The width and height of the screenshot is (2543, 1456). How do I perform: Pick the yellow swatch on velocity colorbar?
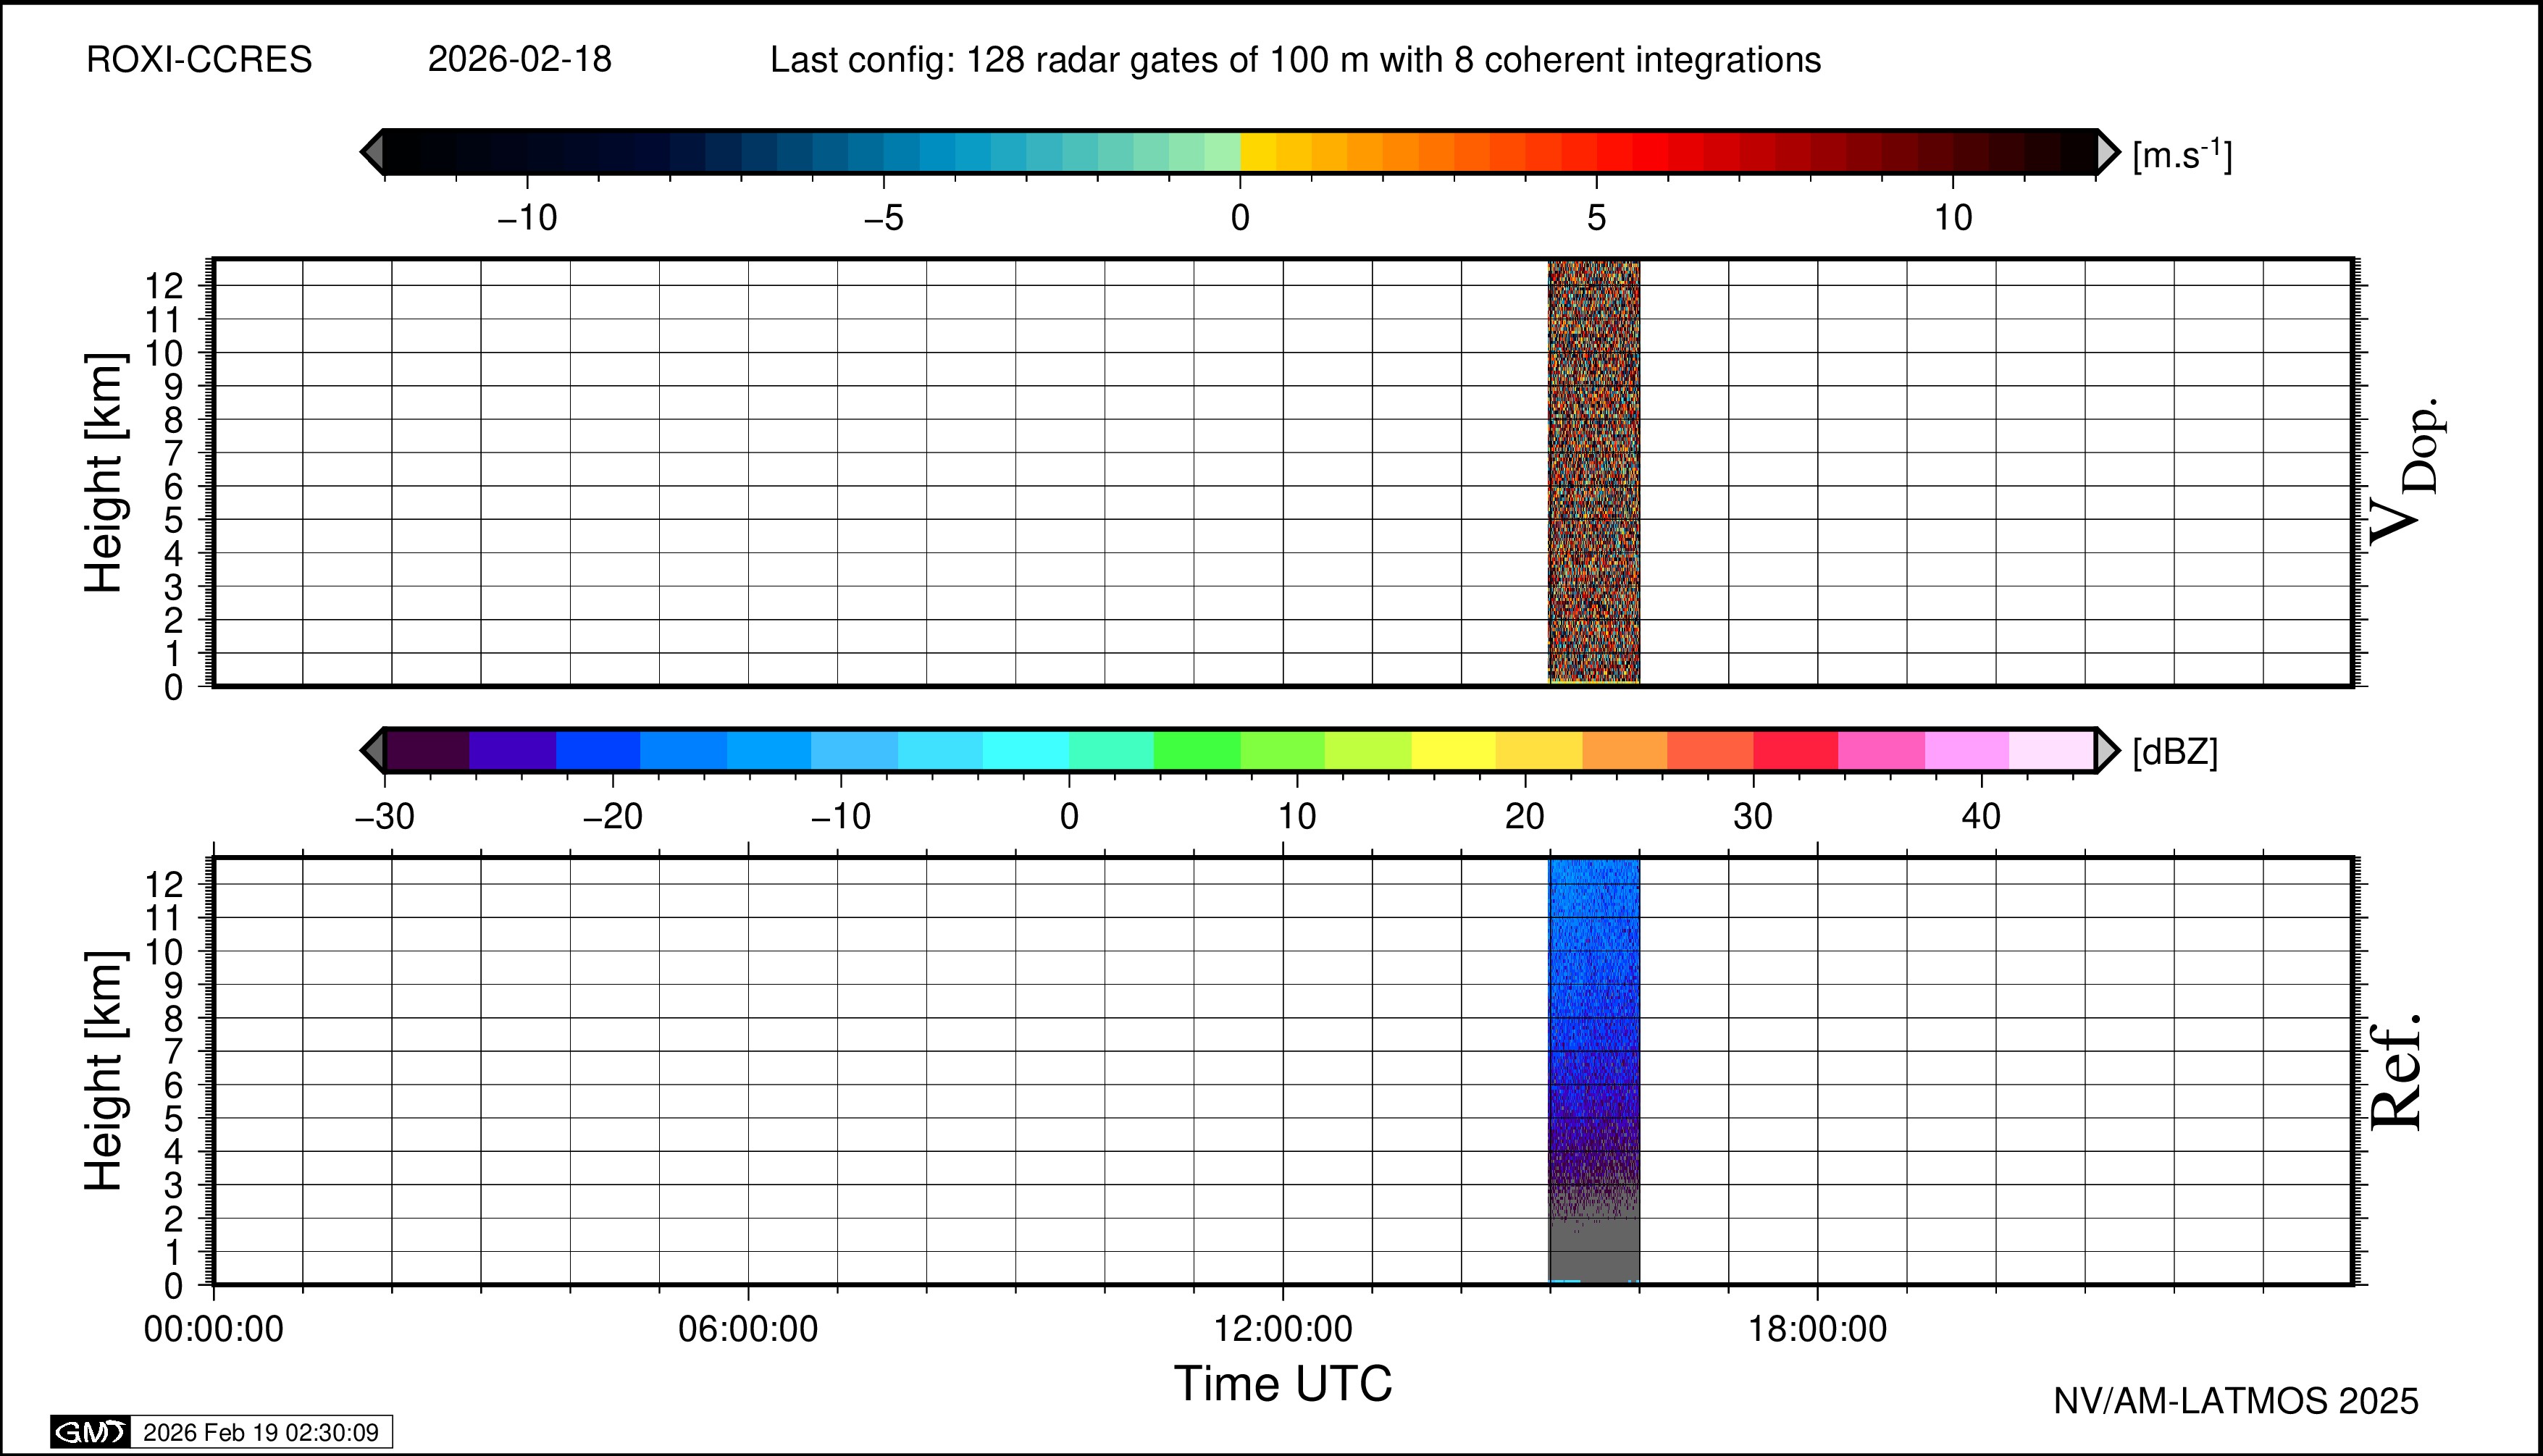coord(1257,152)
